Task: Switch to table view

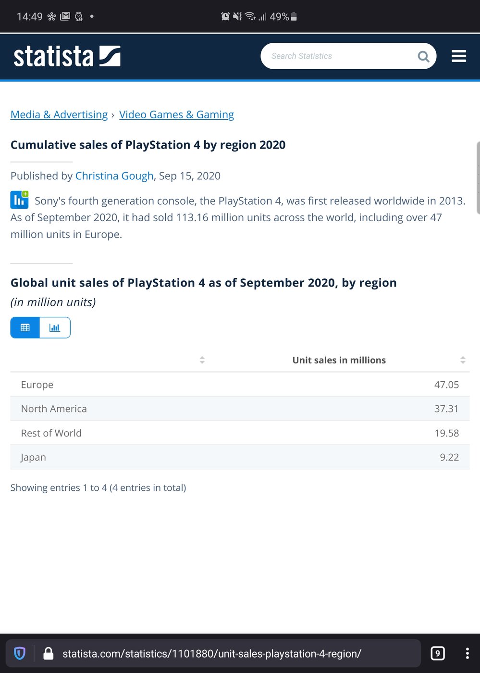Action: point(25,327)
